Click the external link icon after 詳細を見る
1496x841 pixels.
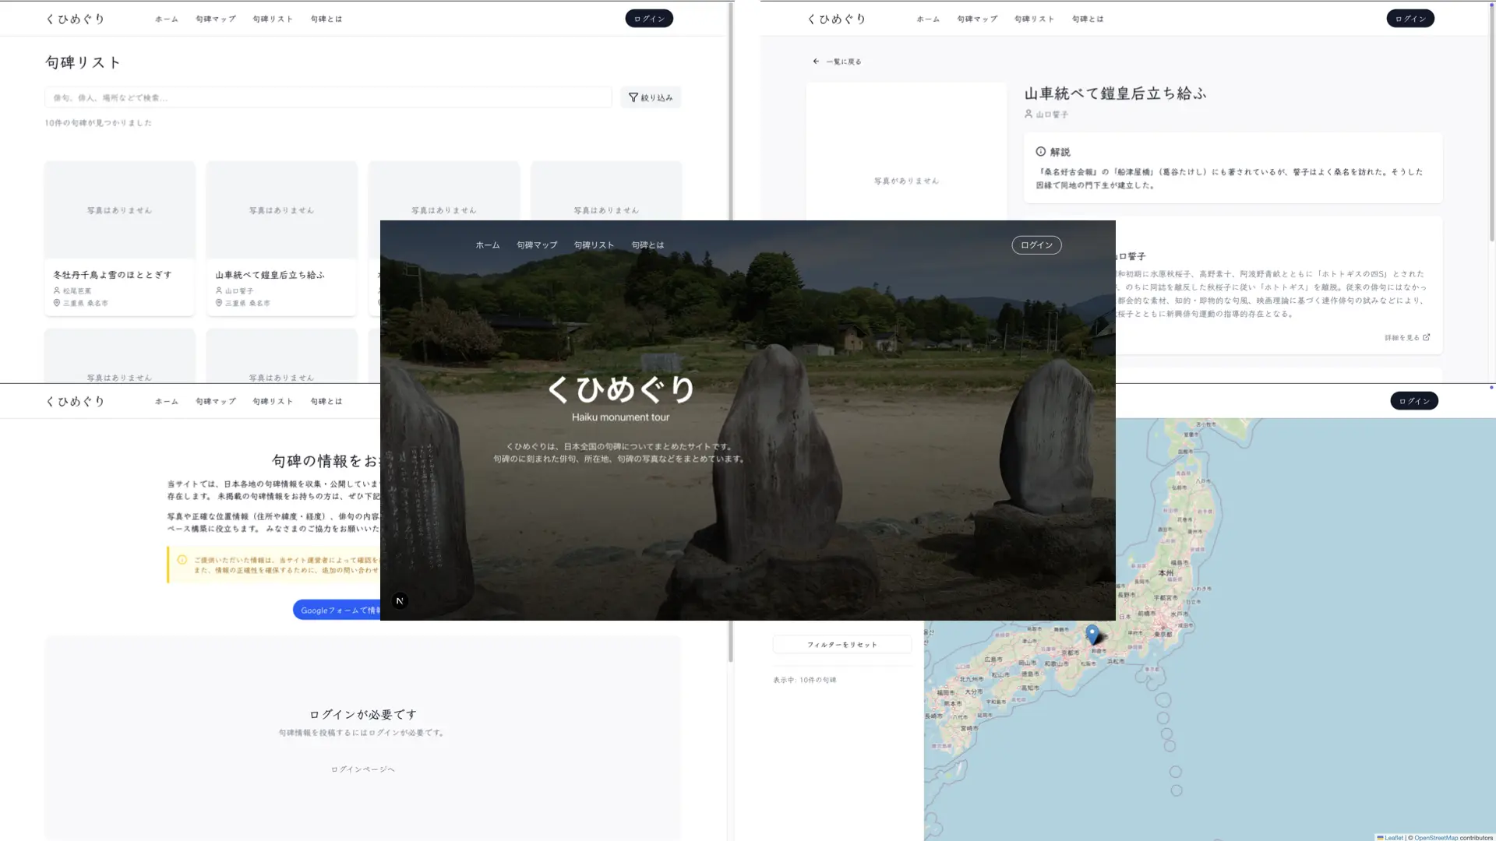(x=1427, y=337)
